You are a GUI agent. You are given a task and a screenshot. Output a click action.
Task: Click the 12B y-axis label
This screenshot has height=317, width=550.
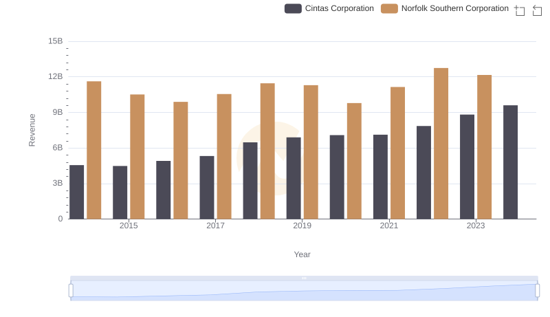tap(56, 76)
